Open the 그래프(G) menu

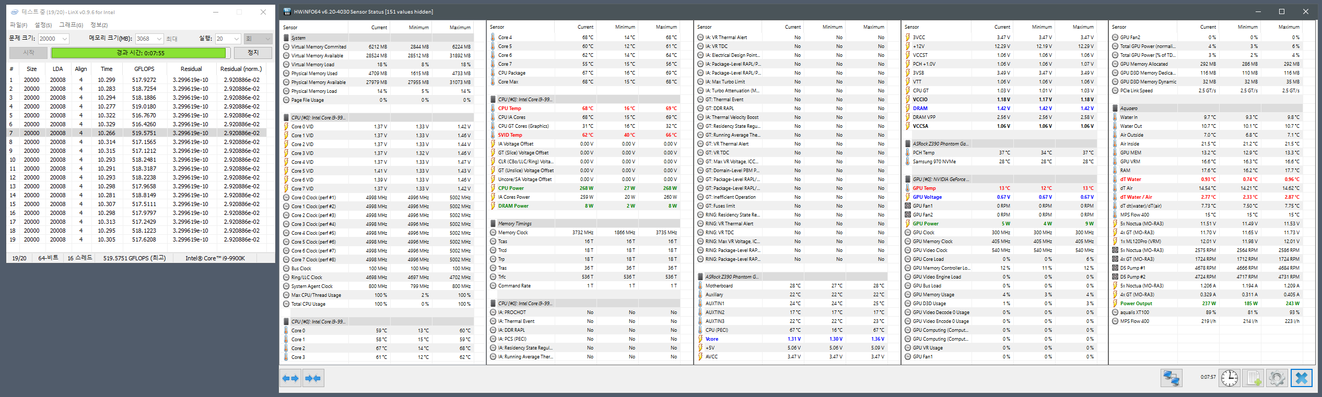[x=71, y=25]
